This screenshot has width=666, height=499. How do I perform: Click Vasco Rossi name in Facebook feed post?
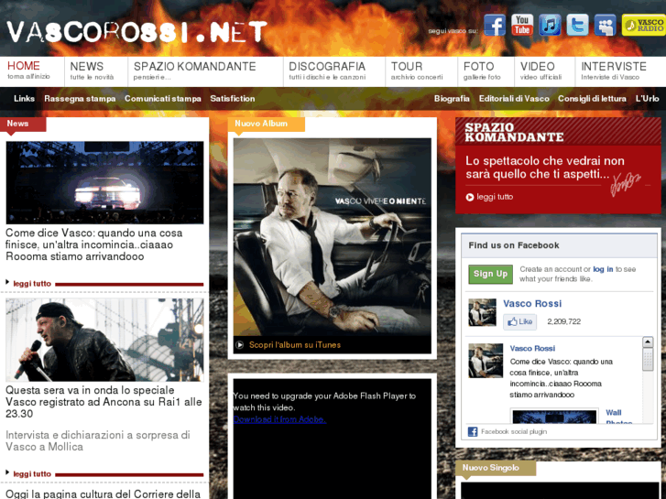[x=532, y=349]
